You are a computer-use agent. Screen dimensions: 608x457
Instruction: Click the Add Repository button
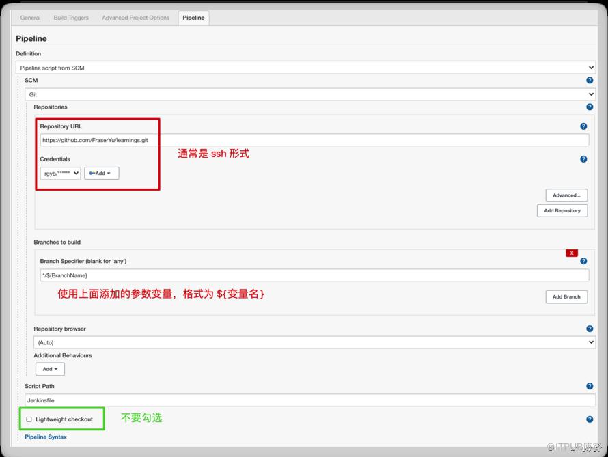(562, 211)
